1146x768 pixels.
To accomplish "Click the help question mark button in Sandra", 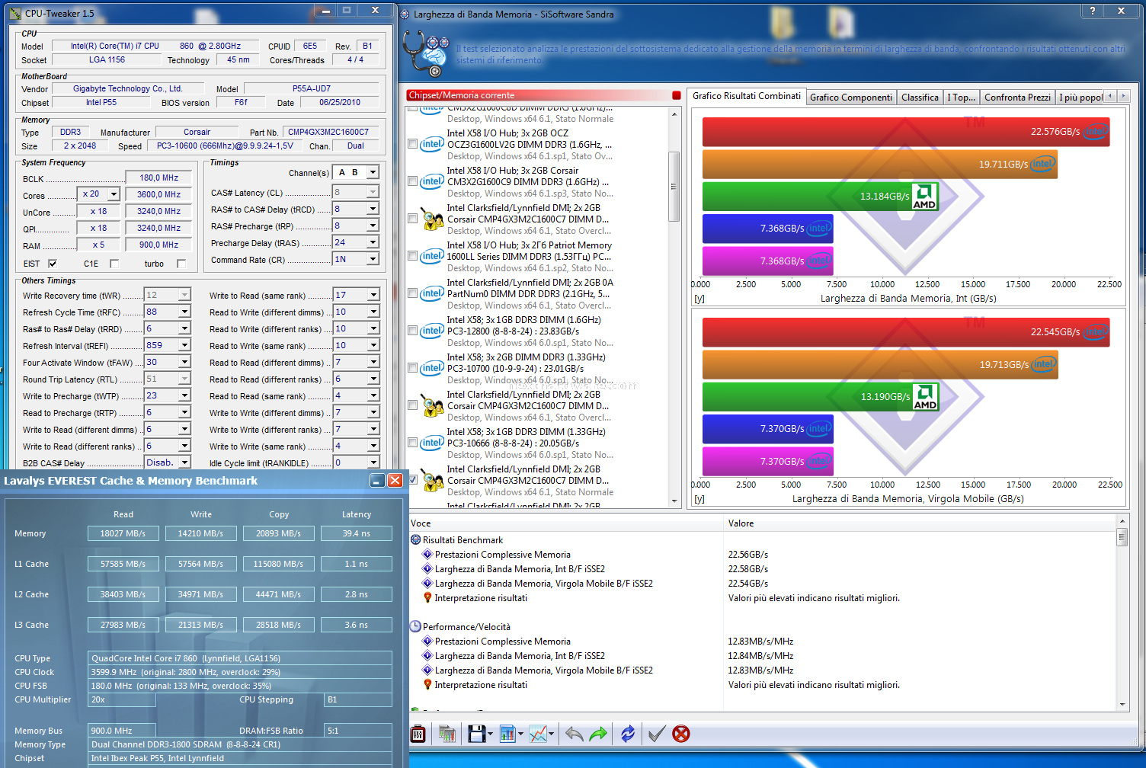I will tap(1093, 11).
